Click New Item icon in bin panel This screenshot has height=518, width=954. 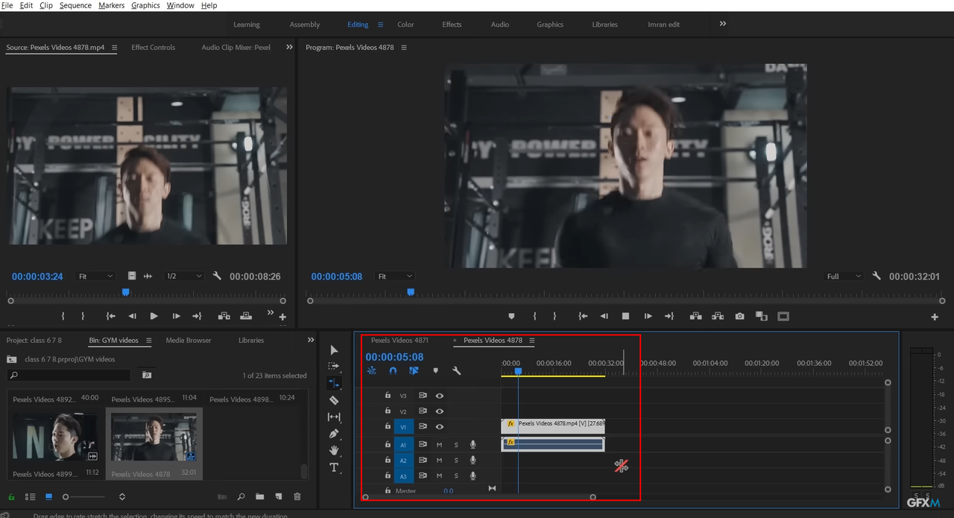[x=278, y=496]
